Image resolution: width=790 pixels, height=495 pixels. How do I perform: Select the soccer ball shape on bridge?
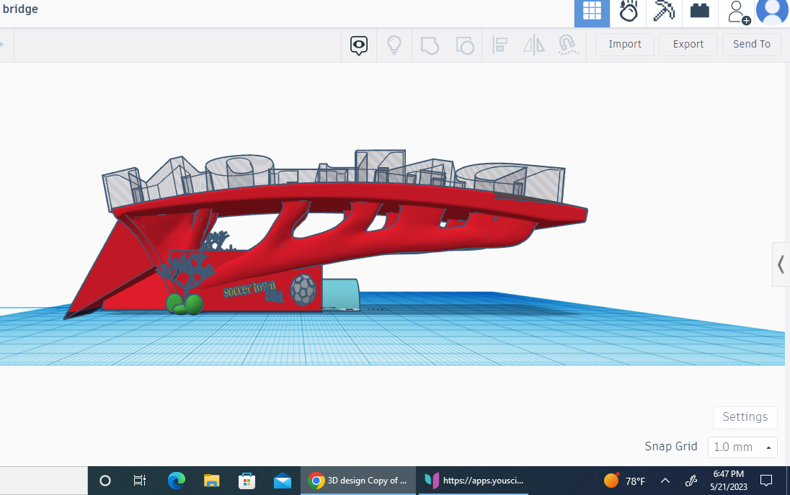[x=303, y=290]
